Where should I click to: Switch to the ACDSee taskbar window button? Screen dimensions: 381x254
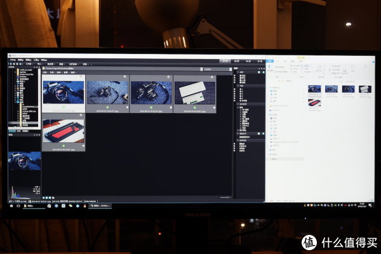pos(100,206)
